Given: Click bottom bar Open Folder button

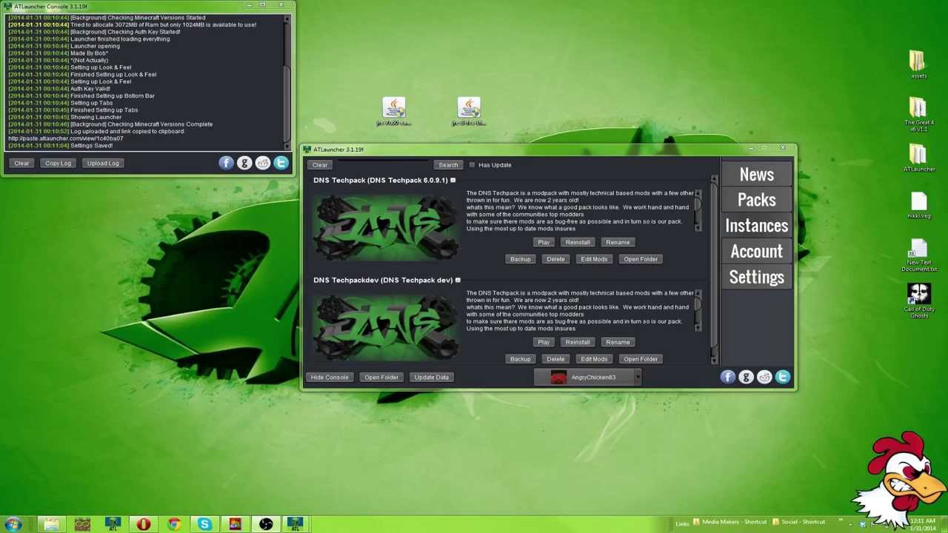Looking at the screenshot, I should click(381, 378).
